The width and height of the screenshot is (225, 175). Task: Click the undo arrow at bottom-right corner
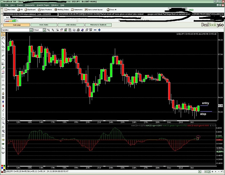(222, 171)
